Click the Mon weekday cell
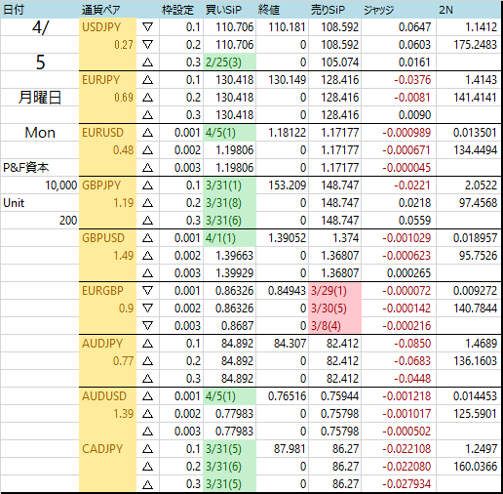Image resolution: width=503 pixels, height=494 pixels. coord(40,133)
